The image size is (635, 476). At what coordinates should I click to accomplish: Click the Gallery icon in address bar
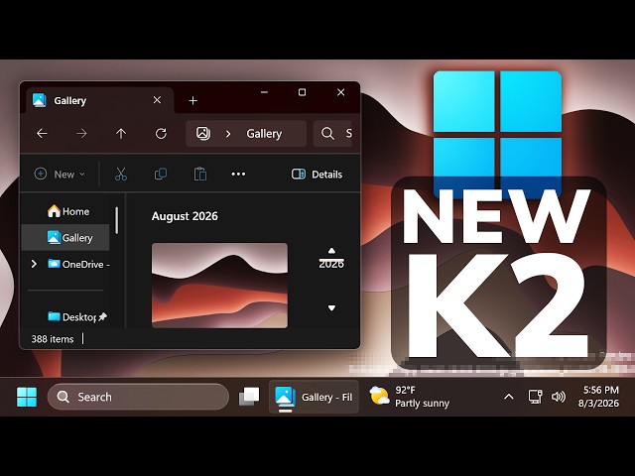coord(202,133)
